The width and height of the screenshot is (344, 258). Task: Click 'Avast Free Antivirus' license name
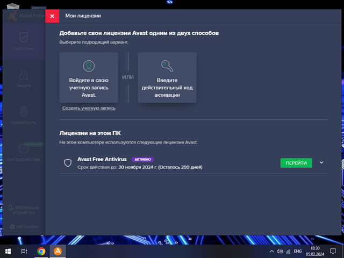[x=102, y=159]
